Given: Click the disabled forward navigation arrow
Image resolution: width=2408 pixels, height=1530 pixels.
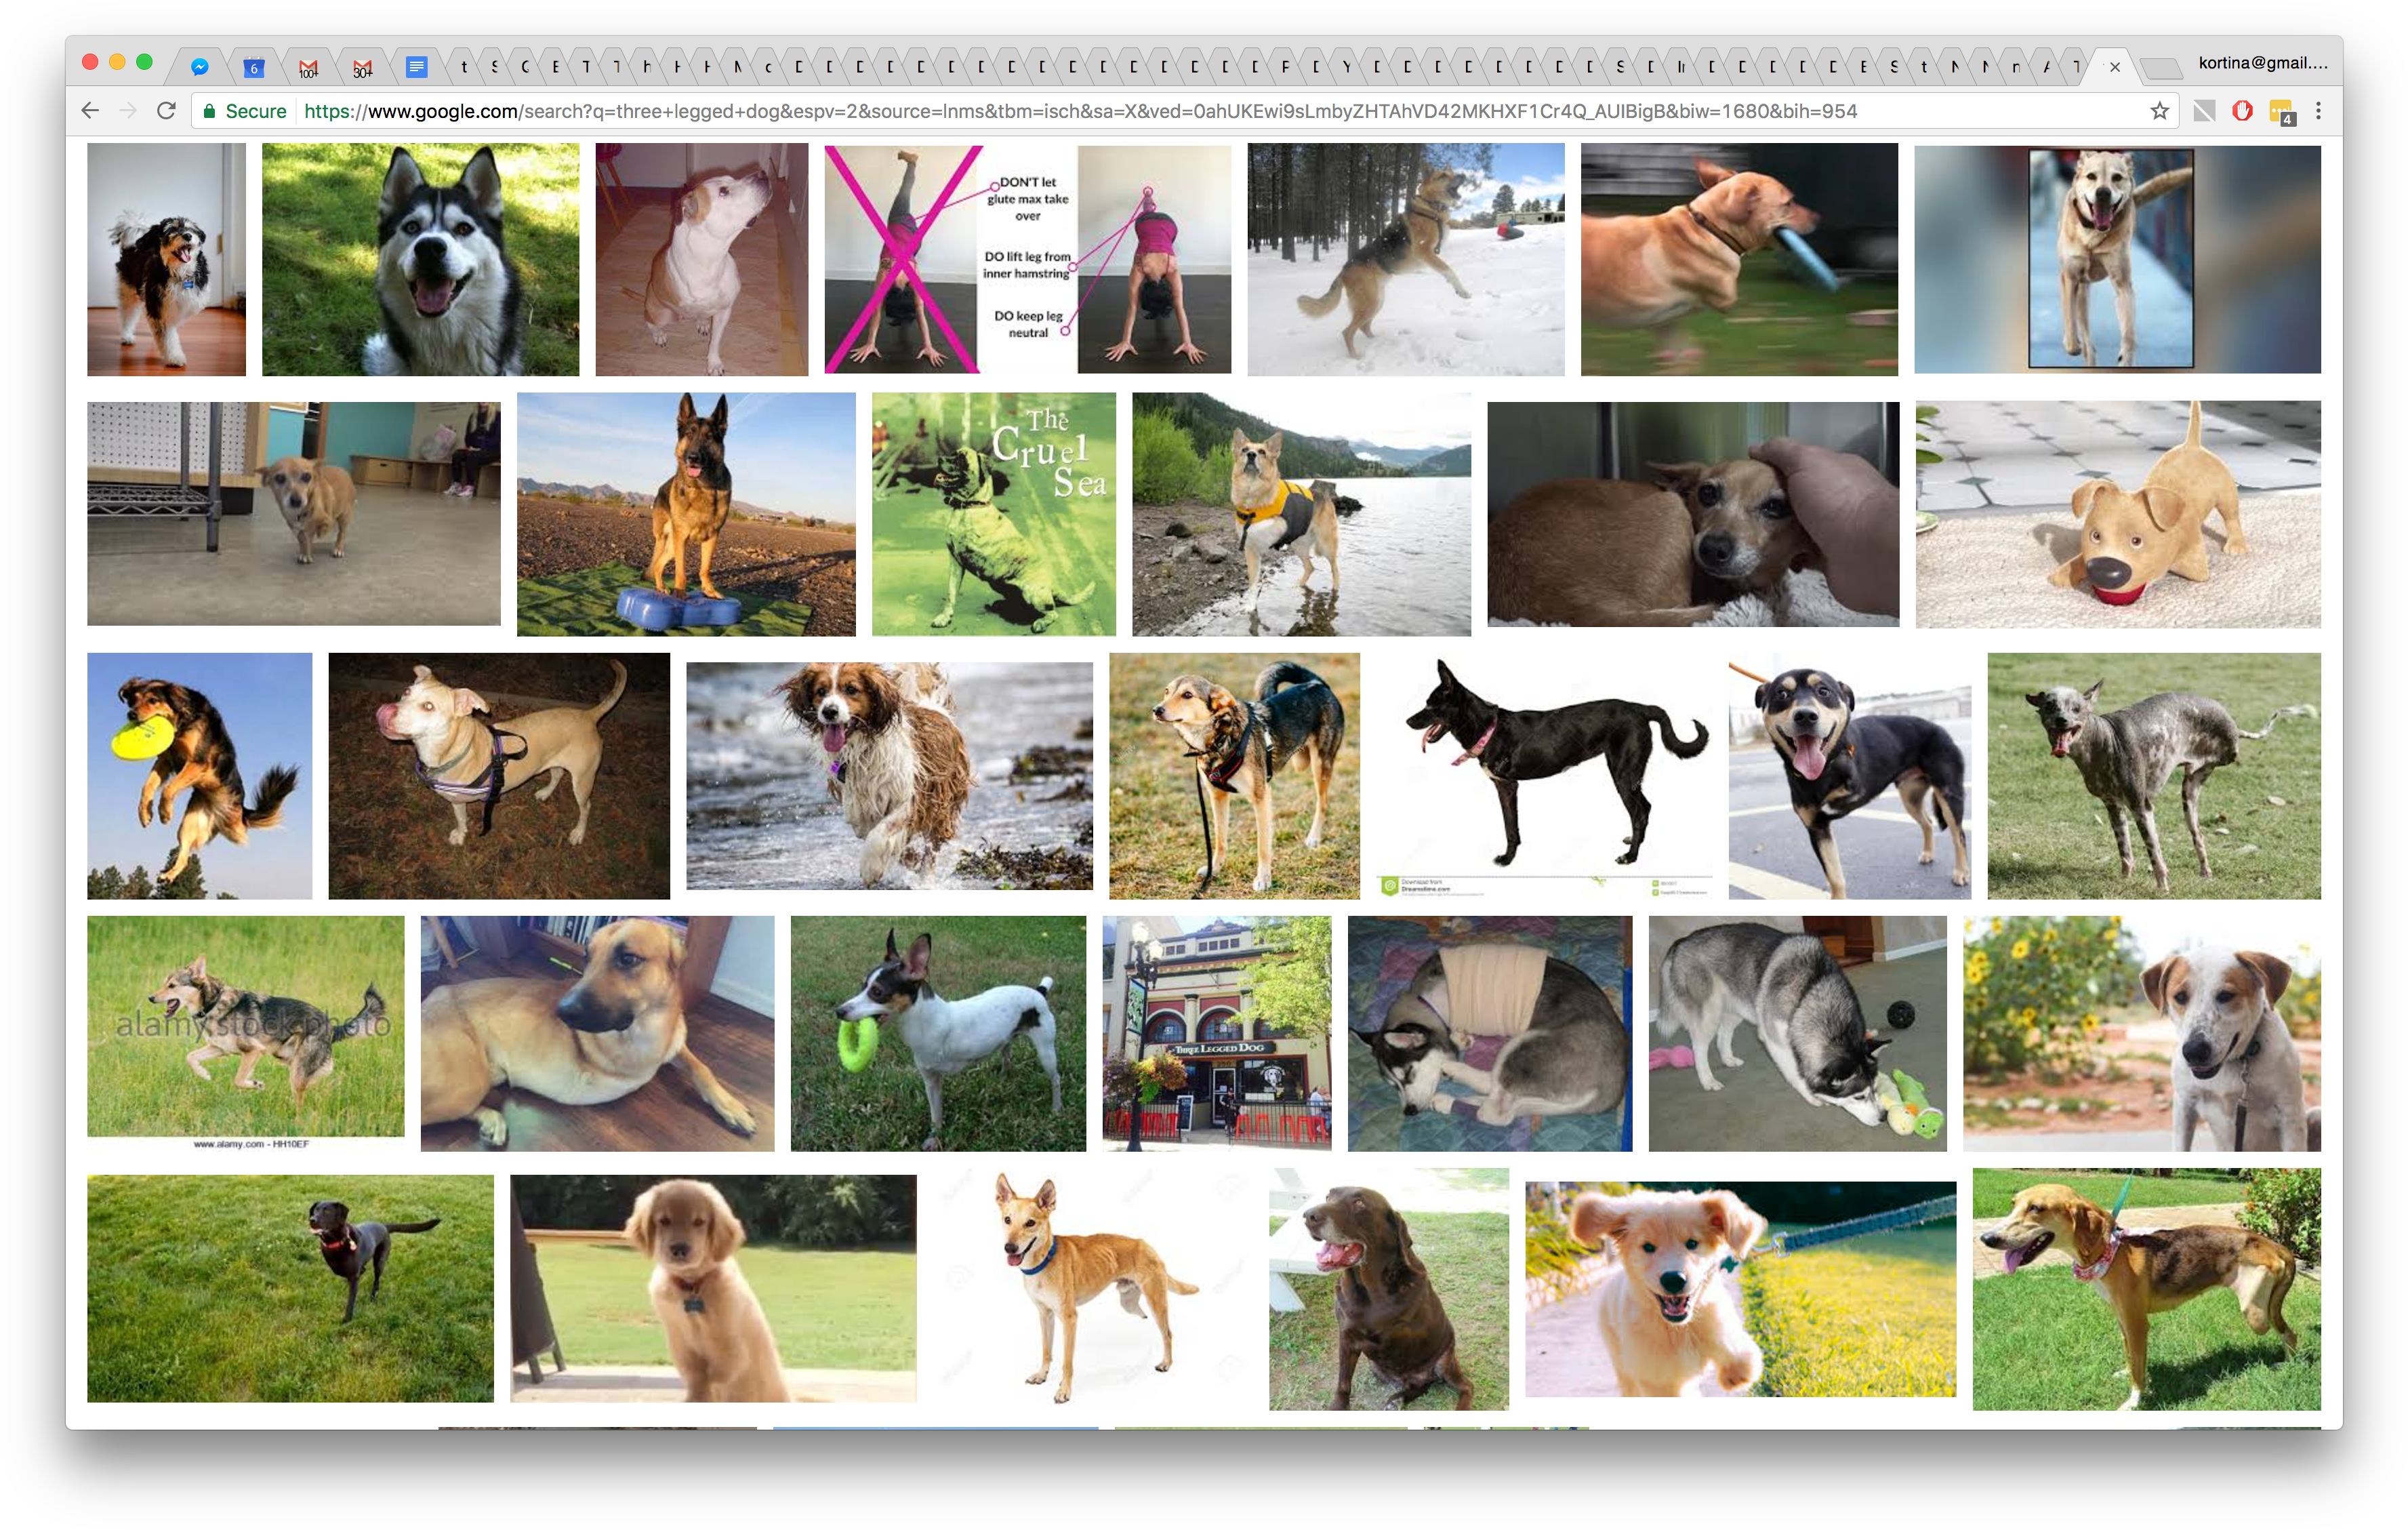Looking at the screenshot, I should 129,111.
